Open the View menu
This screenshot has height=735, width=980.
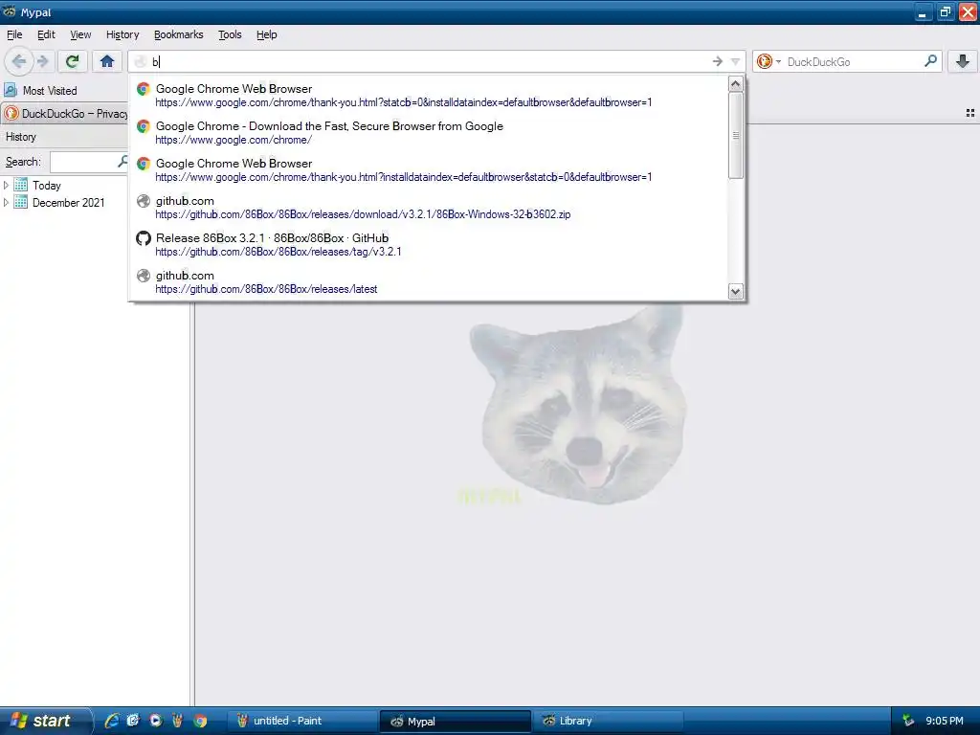pyautogui.click(x=80, y=34)
